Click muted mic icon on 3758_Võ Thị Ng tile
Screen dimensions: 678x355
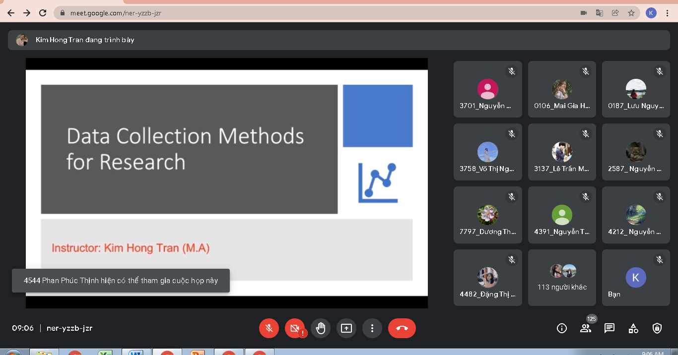(512, 134)
